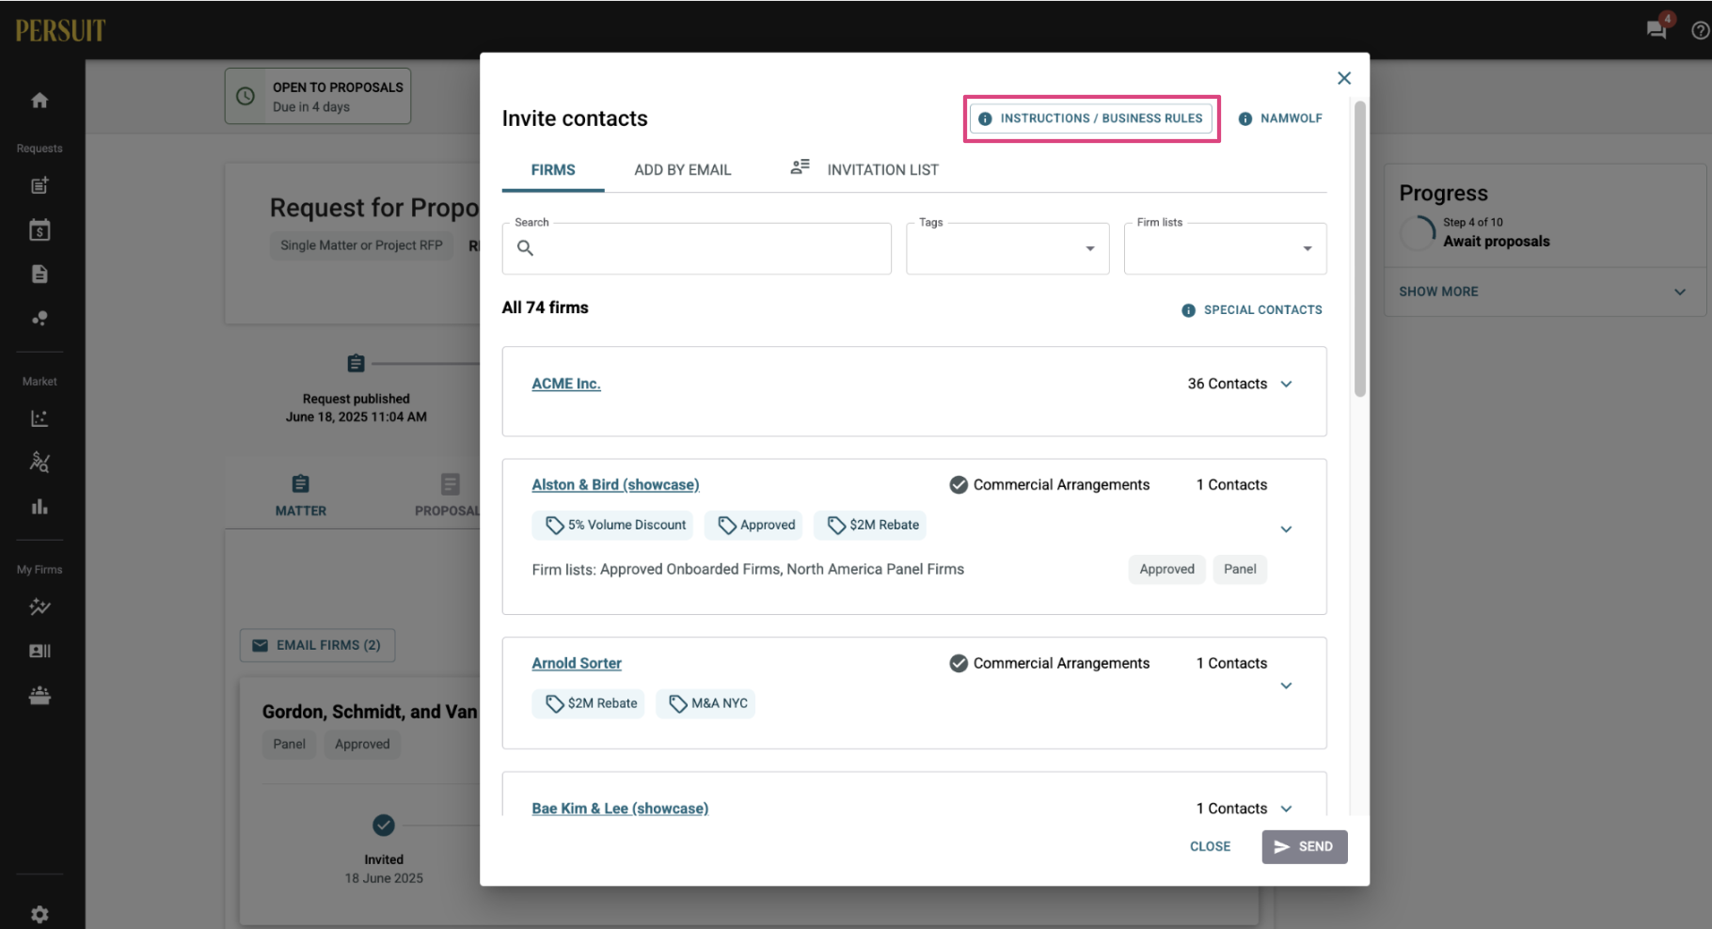1712x929 pixels.
Task: Open chat notifications icon in top bar
Action: (x=1657, y=29)
